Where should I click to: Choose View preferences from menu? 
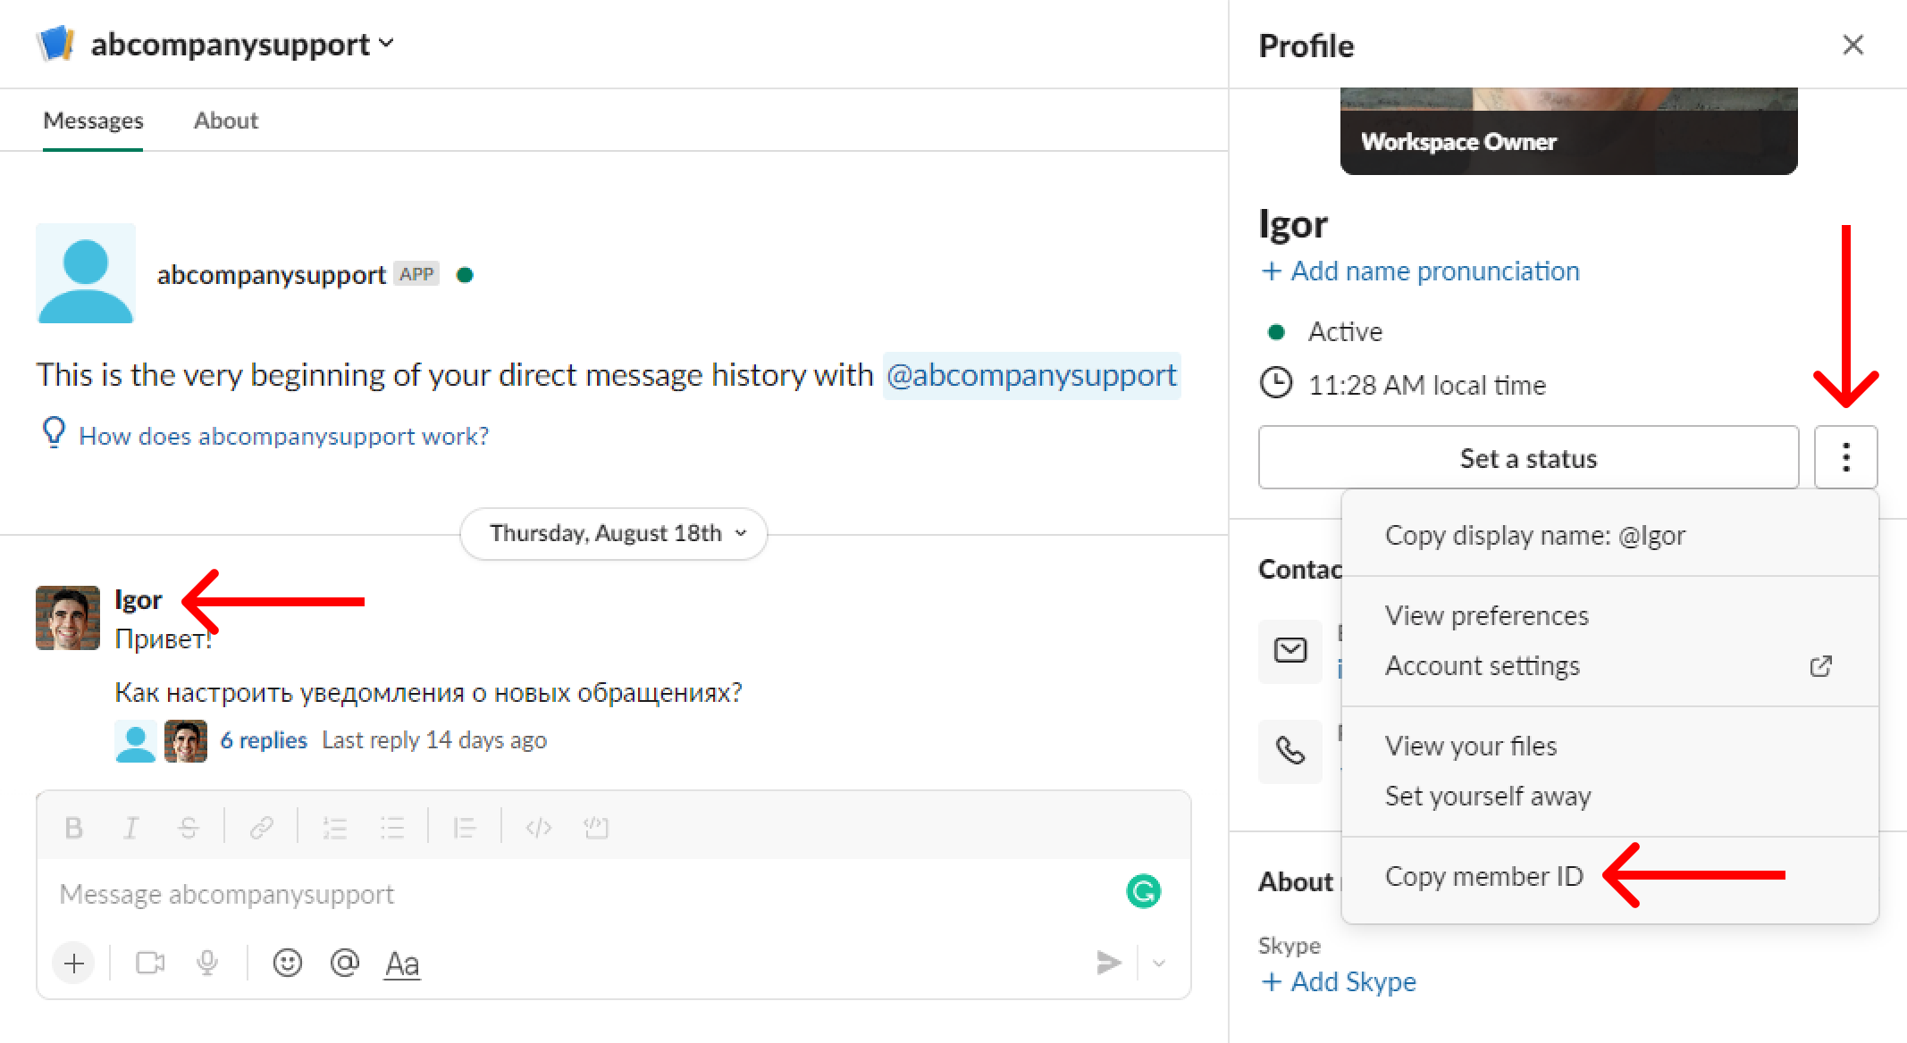click(1610, 616)
